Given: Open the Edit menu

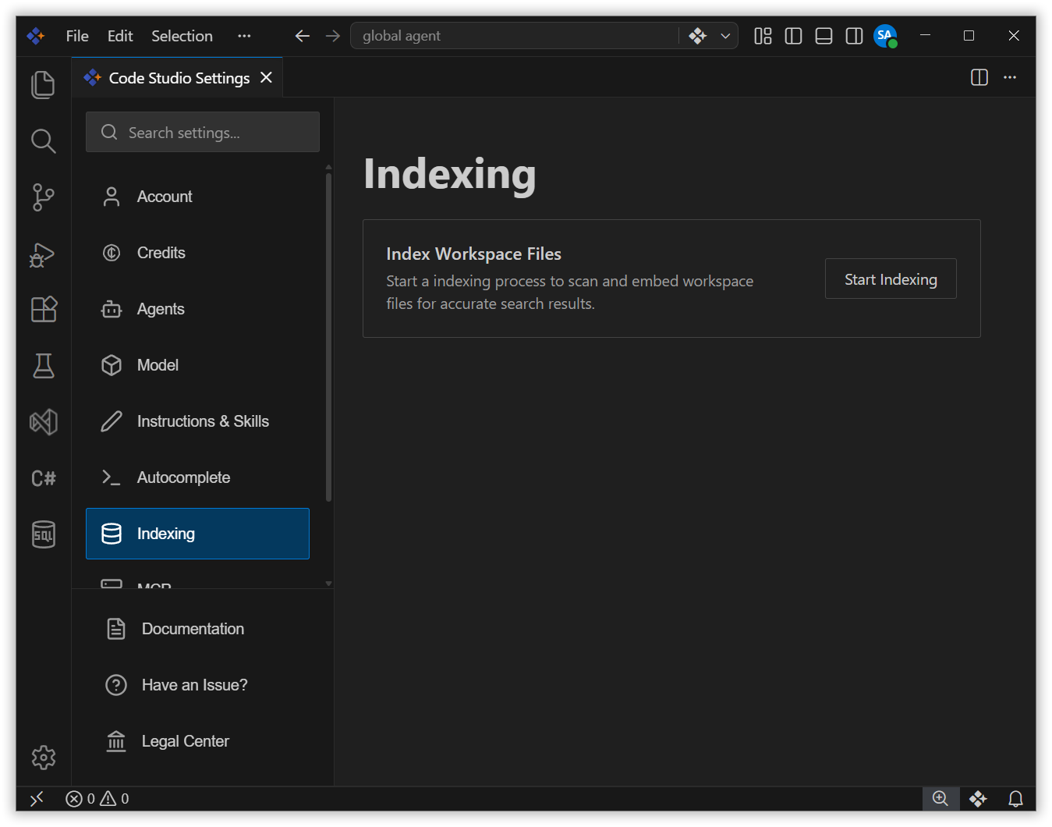Looking at the screenshot, I should [x=120, y=36].
